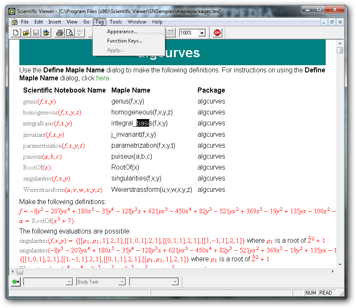Click the α = RootOf(x³ + 7) definition
The image size is (356, 308).
[x=46, y=221]
